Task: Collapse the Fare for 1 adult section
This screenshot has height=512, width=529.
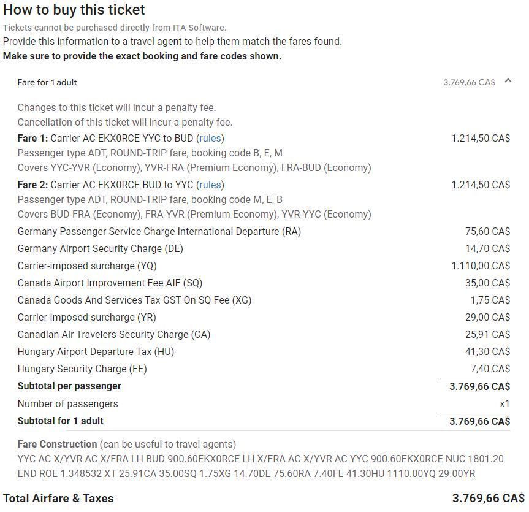Action: (508, 82)
